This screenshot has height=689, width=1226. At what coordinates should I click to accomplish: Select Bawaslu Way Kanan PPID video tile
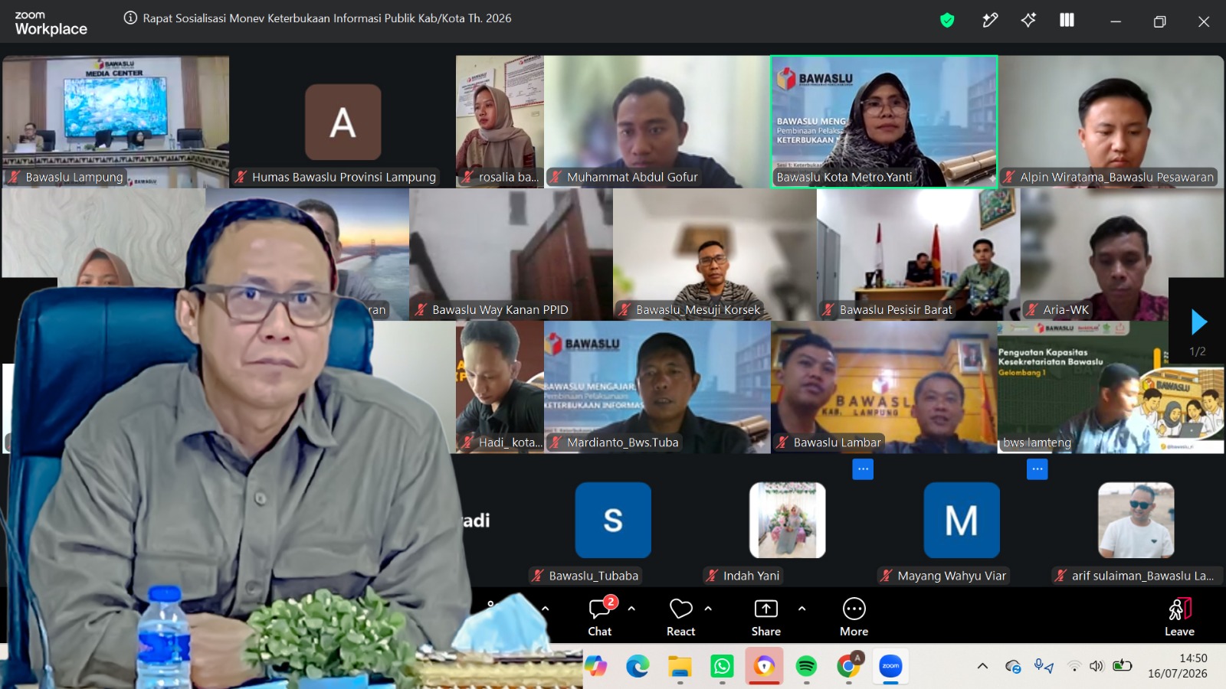[511, 254]
